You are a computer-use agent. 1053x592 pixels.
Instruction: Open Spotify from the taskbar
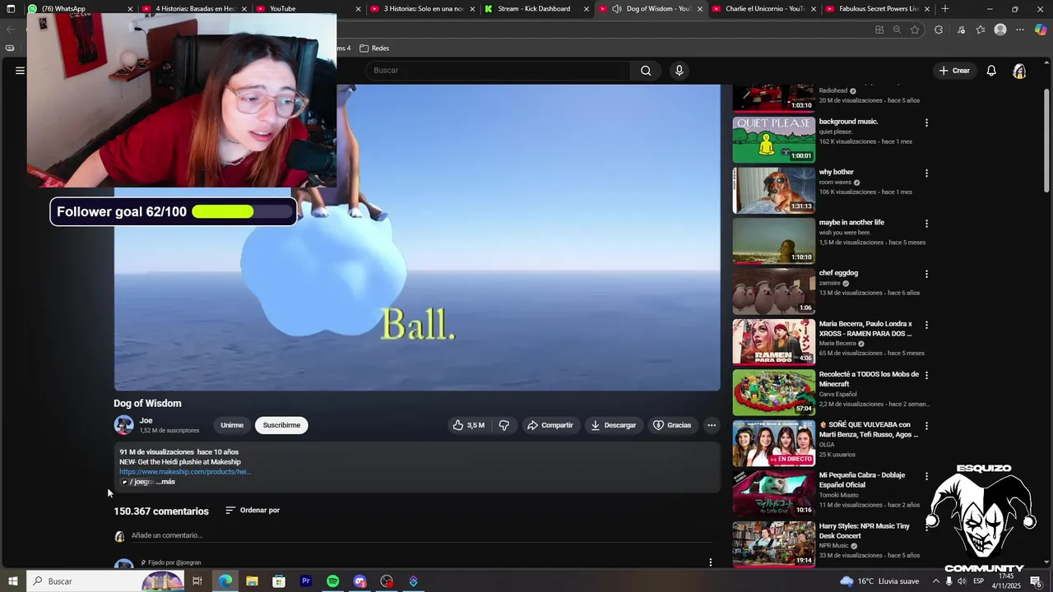(332, 581)
